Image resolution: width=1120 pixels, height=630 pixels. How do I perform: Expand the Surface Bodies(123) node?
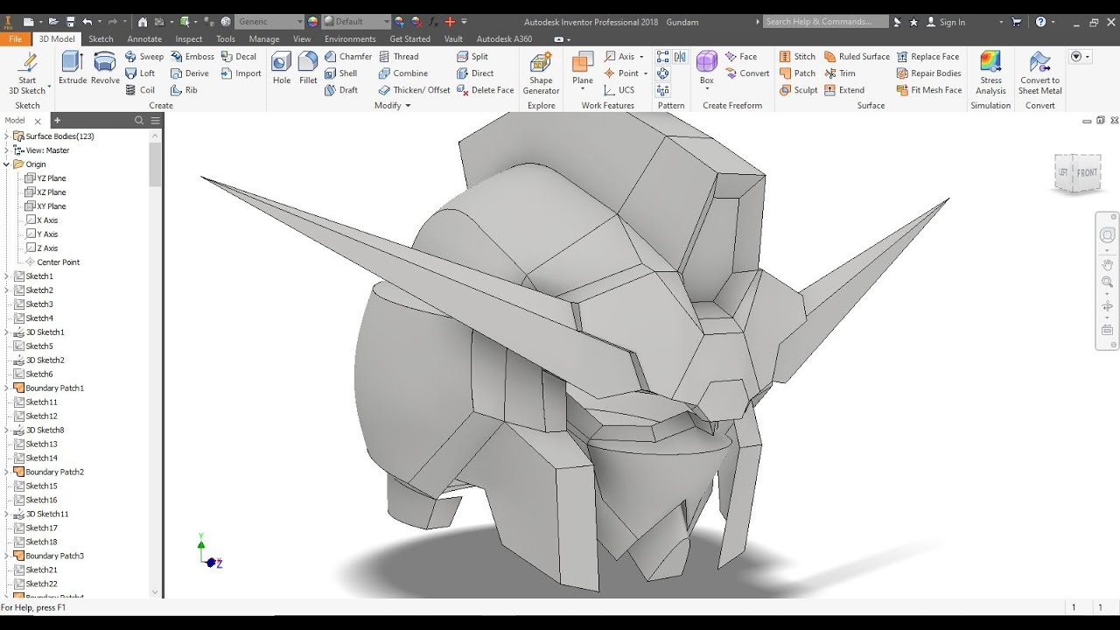coord(7,136)
